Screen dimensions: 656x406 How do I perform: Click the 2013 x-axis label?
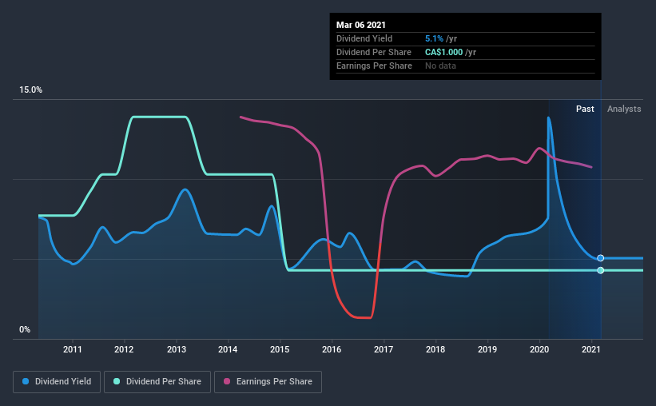click(176, 349)
